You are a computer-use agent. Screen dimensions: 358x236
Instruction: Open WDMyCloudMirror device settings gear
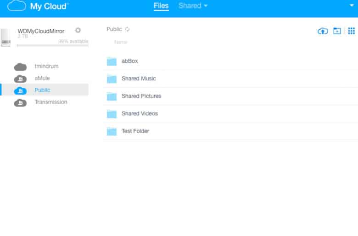coord(78,30)
